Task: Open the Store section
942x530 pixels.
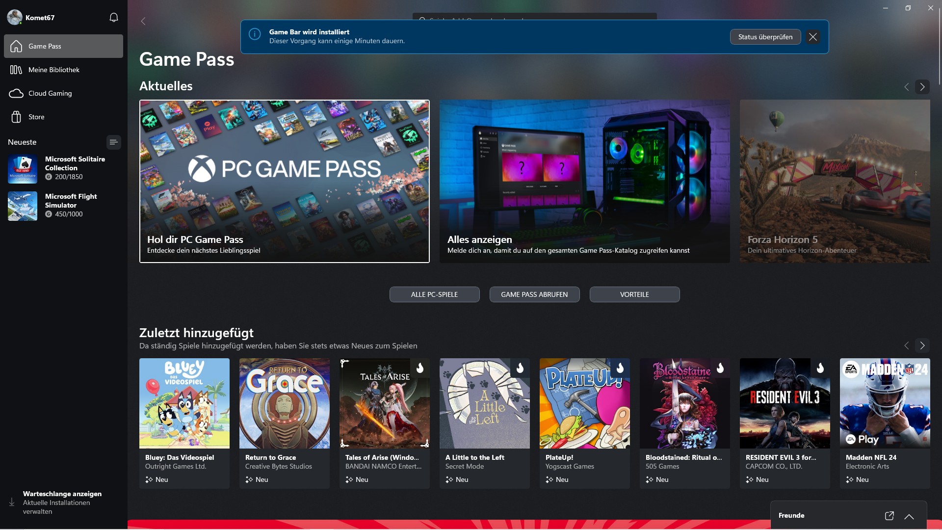Action: pos(64,117)
